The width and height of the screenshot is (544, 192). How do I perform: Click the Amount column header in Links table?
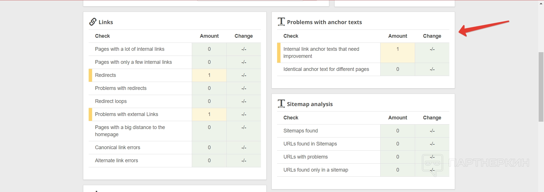coord(209,36)
